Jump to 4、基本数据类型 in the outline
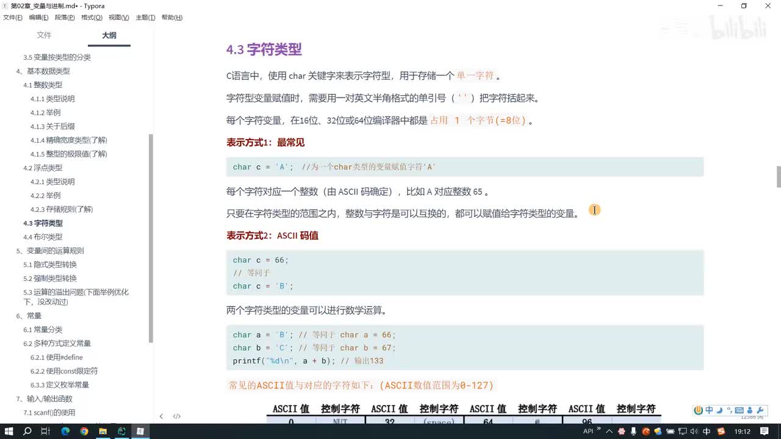This screenshot has height=439, width=781. pos(43,71)
